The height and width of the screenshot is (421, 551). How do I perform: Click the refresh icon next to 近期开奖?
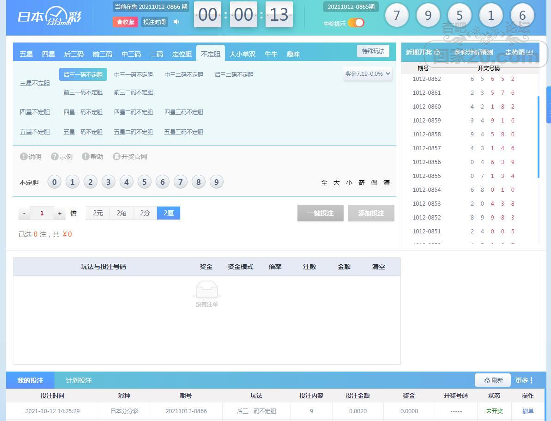point(437,52)
